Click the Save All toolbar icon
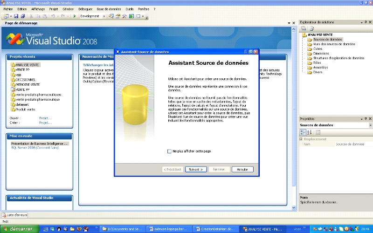 pos(22,16)
